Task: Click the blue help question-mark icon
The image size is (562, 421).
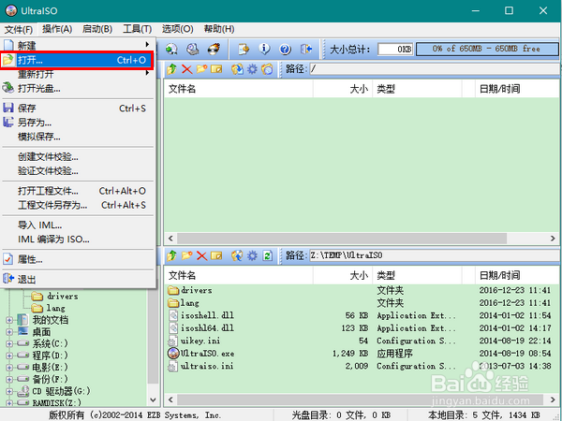Action: tap(286, 49)
